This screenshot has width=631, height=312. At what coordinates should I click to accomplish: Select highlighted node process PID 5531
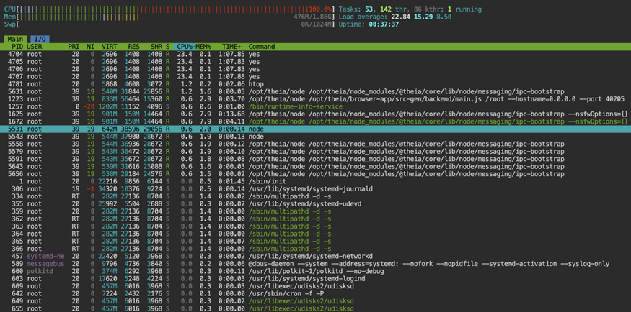[316, 129]
